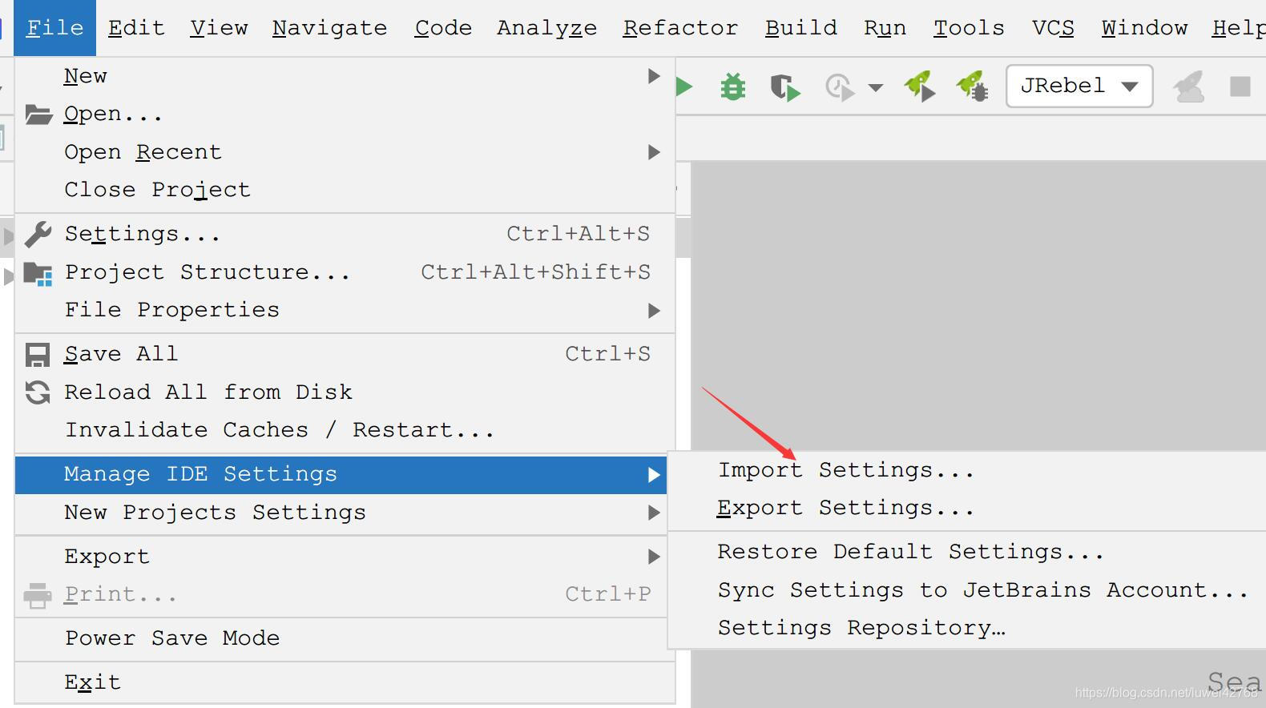Open the Edit menu

pos(136,28)
